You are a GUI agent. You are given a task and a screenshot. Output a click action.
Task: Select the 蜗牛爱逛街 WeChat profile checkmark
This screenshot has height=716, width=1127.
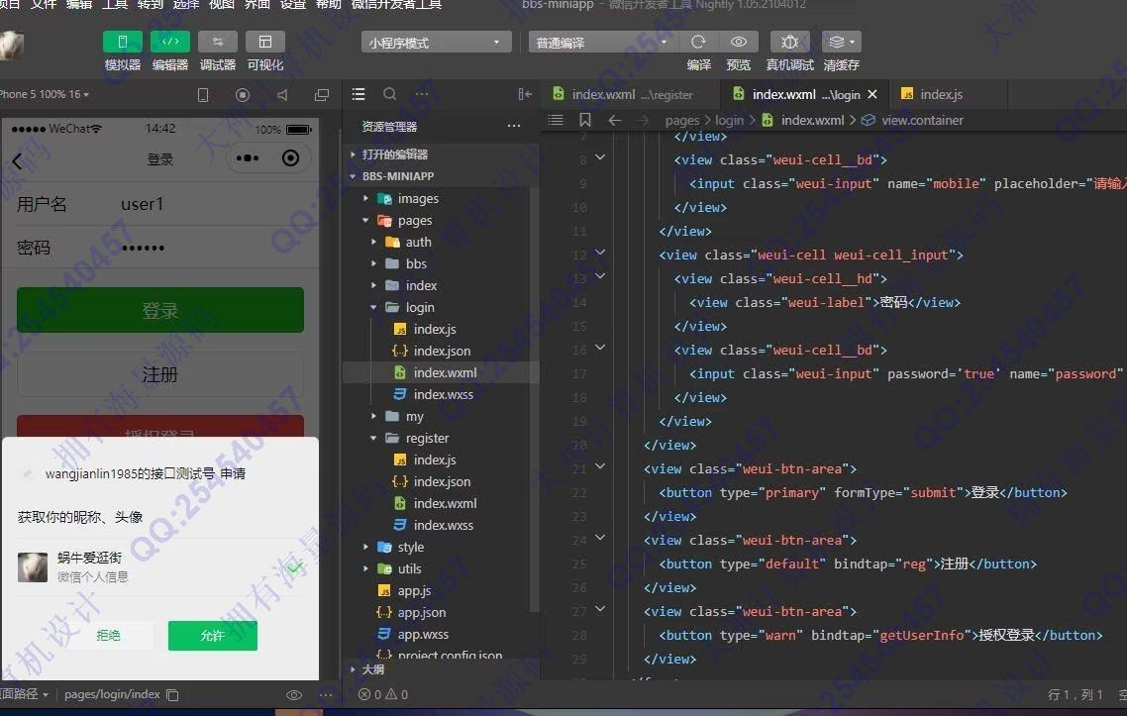(295, 567)
